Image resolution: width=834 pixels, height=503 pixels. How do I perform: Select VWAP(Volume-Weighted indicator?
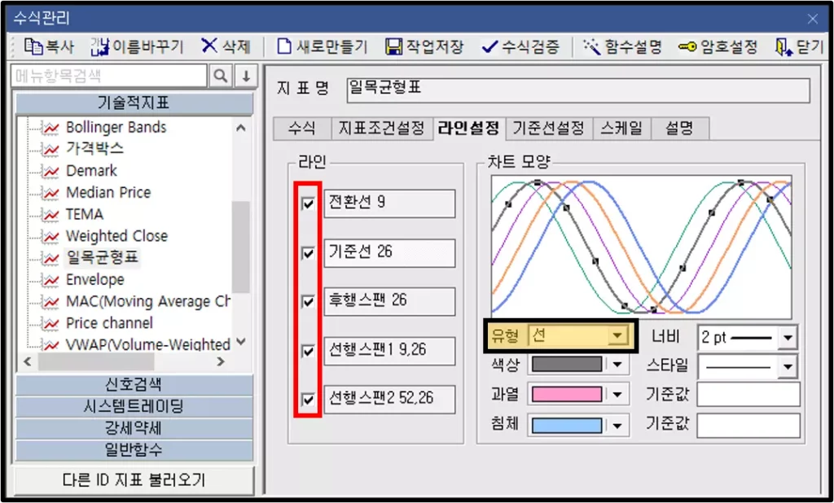(x=148, y=344)
